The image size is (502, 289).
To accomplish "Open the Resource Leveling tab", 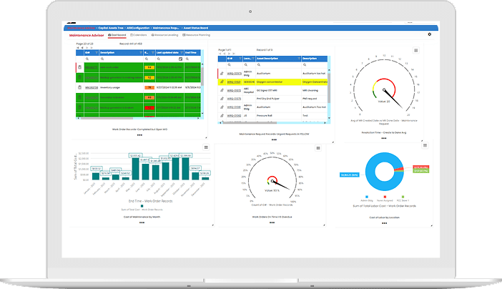I will (165, 34).
